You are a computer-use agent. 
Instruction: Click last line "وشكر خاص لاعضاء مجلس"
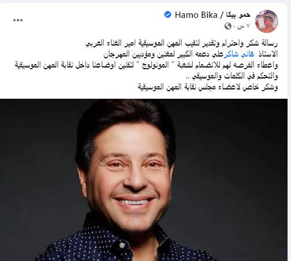click(x=208, y=87)
